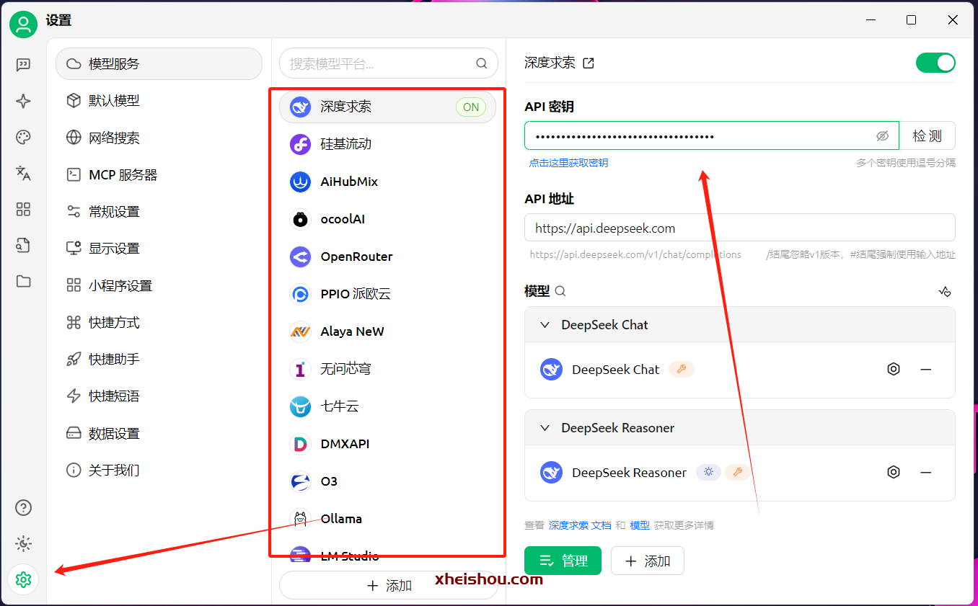Open the translate sidebar icon
978x606 pixels.
click(24, 173)
